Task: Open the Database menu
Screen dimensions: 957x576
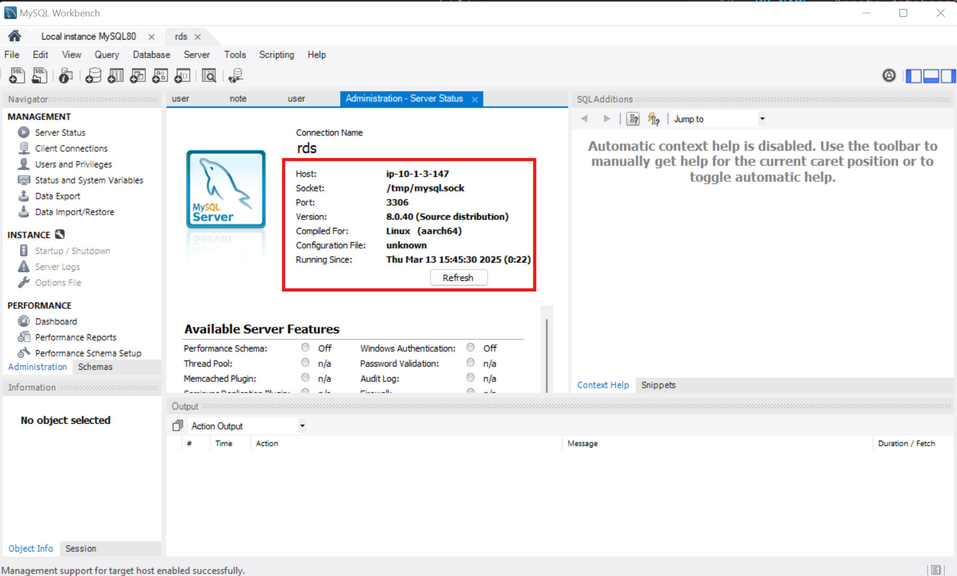Action: 151,54
